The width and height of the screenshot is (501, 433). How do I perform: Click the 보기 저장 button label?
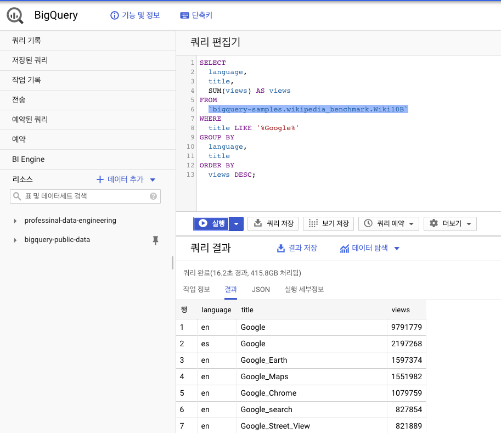click(335, 223)
